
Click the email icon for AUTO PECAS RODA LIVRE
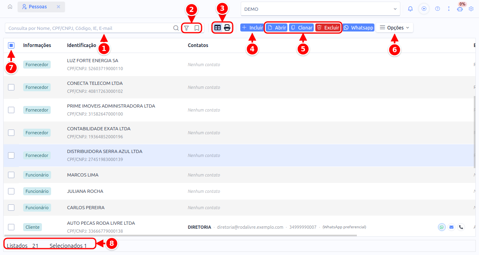click(451, 227)
